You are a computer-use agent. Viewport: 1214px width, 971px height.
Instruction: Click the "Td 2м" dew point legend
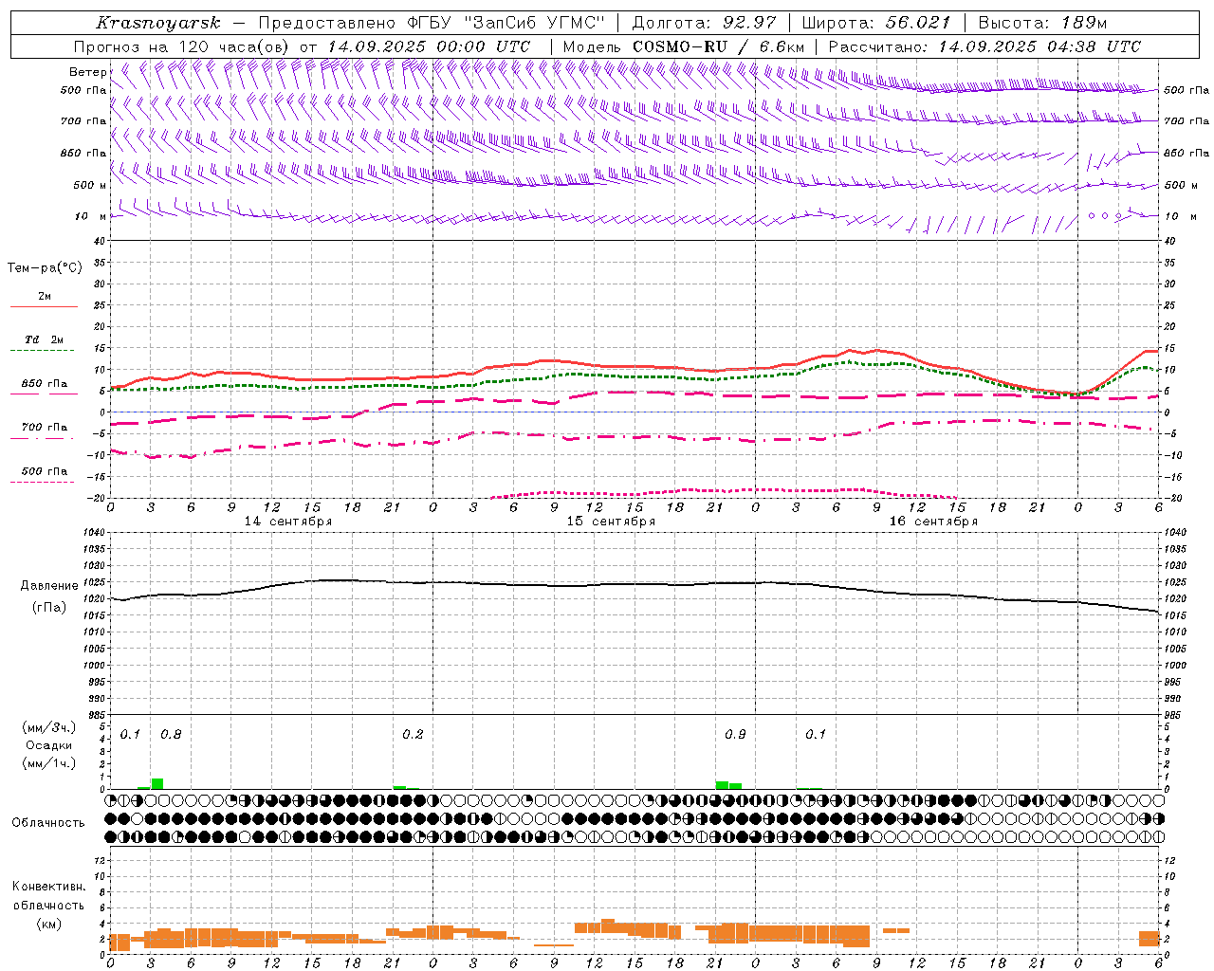point(44,339)
